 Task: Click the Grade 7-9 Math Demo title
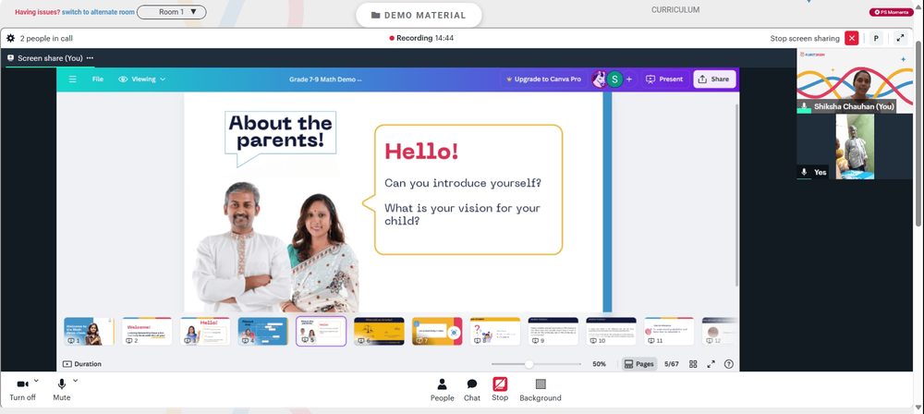tap(325, 79)
